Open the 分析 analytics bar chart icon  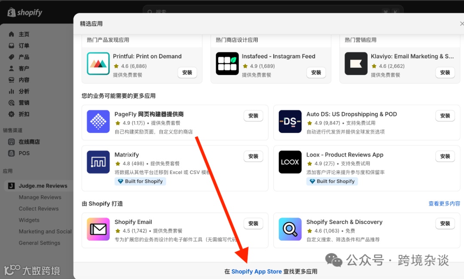[x=11, y=91]
